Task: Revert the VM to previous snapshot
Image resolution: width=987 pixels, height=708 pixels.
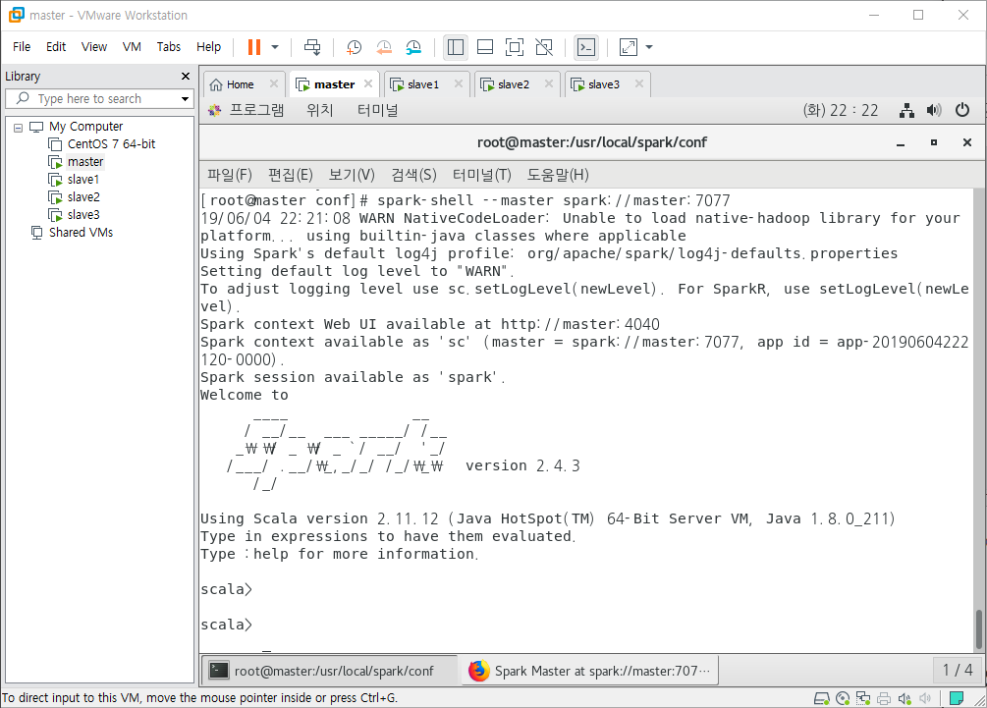Action: pos(384,47)
